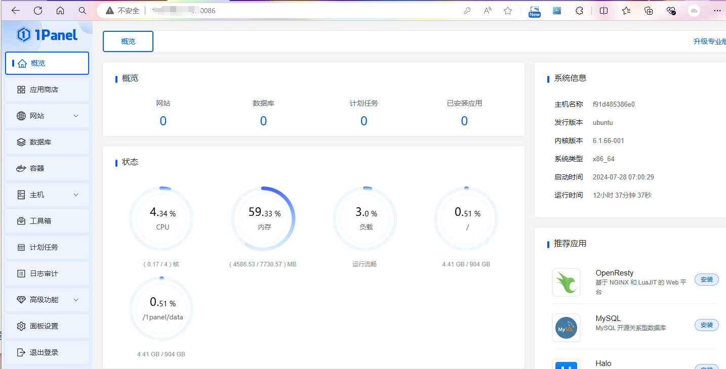Click the 1Panel logo

pyautogui.click(x=47, y=35)
